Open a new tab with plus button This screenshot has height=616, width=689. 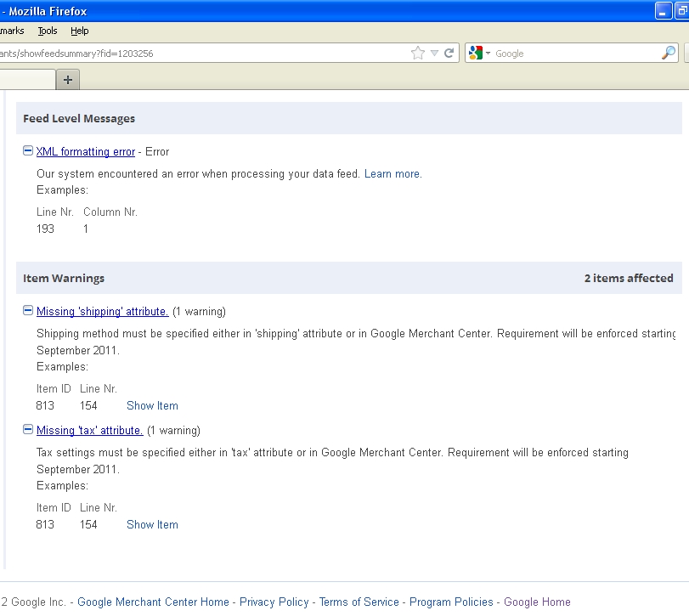[68, 80]
